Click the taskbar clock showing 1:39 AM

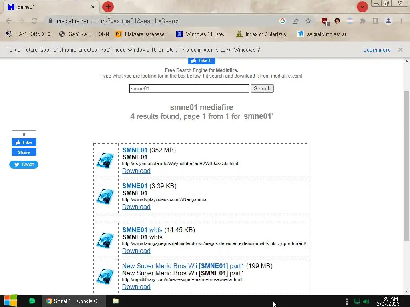pyautogui.click(x=388, y=301)
